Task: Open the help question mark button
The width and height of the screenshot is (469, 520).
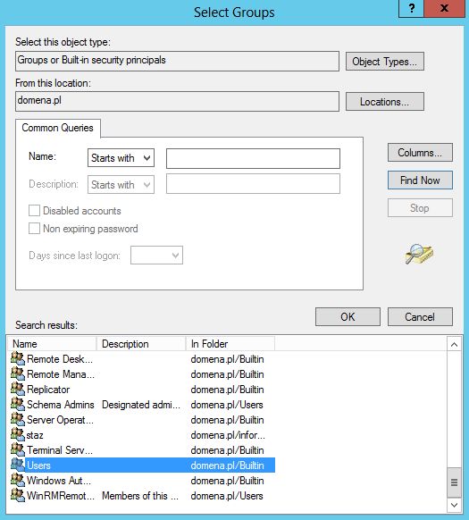Action: (x=411, y=8)
